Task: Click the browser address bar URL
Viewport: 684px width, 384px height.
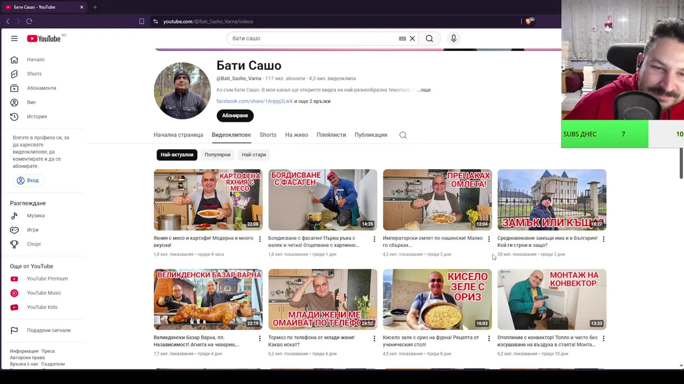Action: [x=208, y=21]
